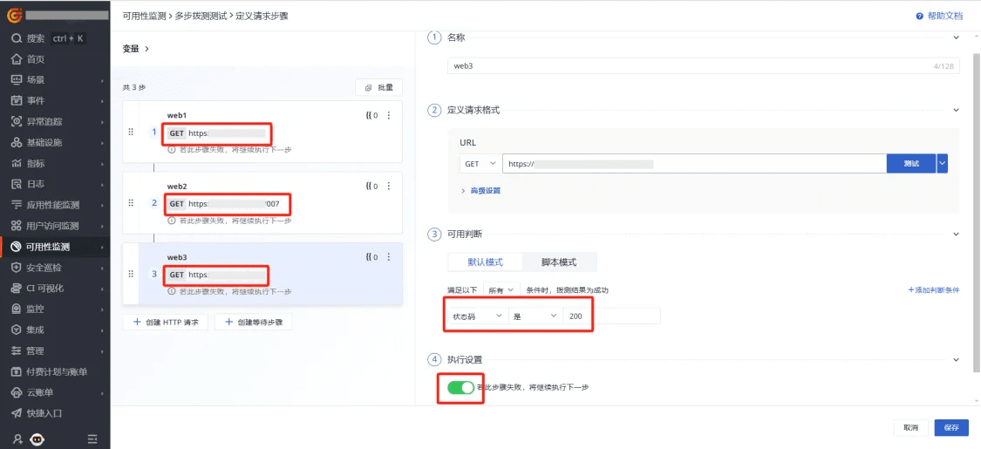Image resolution: width=981 pixels, height=449 pixels.
Task: Click the sidebar collapse icon at bottom
Action: tap(92, 438)
